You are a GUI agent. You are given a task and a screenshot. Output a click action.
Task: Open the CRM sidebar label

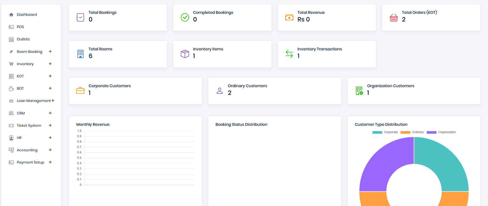point(21,113)
